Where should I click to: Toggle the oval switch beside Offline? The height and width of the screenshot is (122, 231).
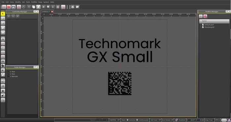point(224,120)
